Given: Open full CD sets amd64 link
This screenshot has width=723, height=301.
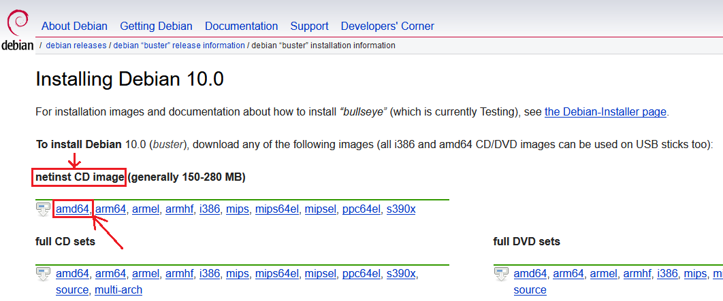Looking at the screenshot, I should coord(72,275).
